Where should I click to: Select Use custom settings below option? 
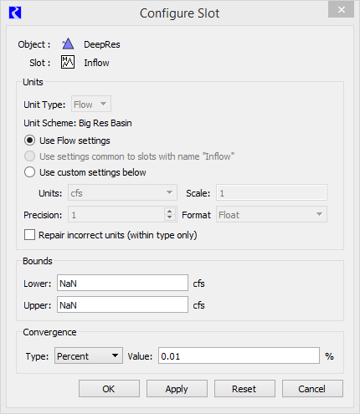click(x=29, y=172)
